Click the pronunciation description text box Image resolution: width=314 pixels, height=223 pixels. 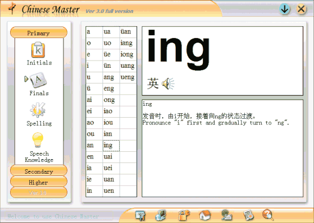pos(222,148)
